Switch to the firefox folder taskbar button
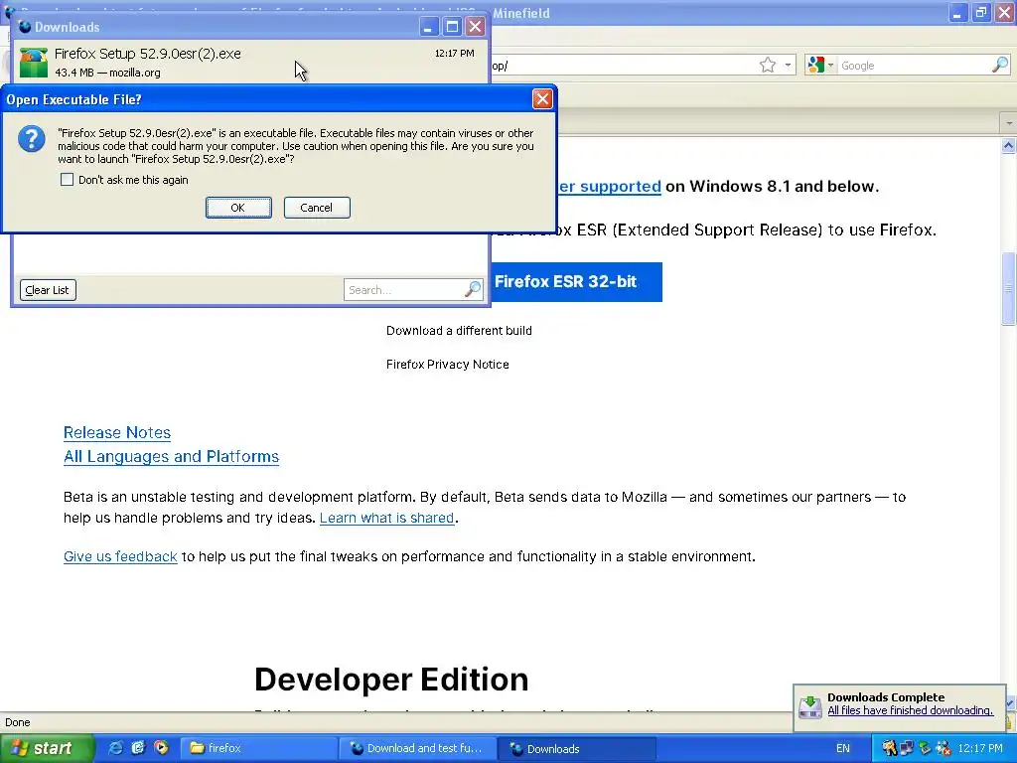1017x763 pixels. [258, 748]
